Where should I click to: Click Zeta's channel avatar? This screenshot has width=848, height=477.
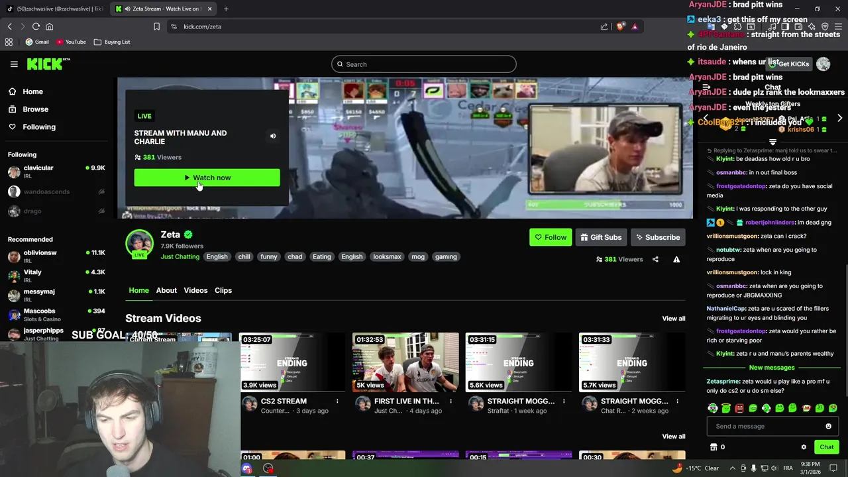point(139,243)
